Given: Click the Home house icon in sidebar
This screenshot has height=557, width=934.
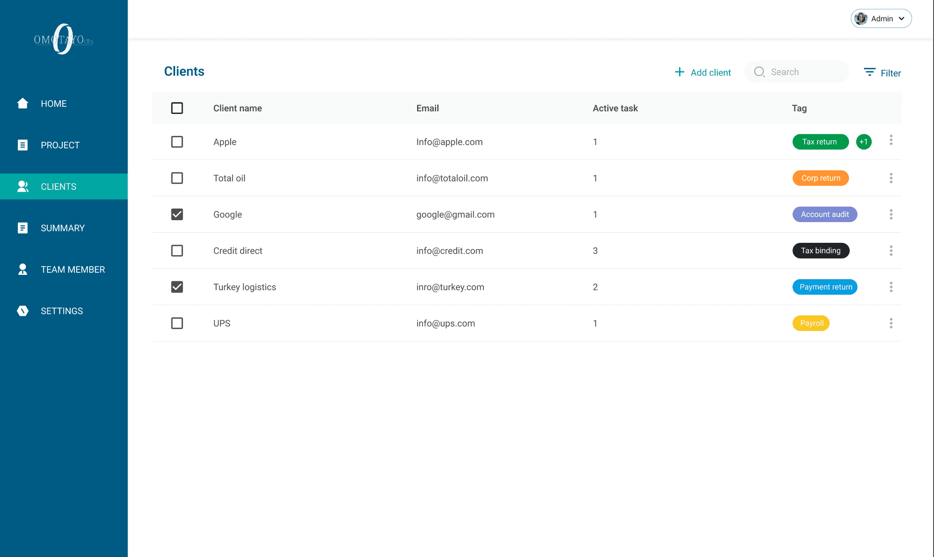Looking at the screenshot, I should (x=22, y=103).
